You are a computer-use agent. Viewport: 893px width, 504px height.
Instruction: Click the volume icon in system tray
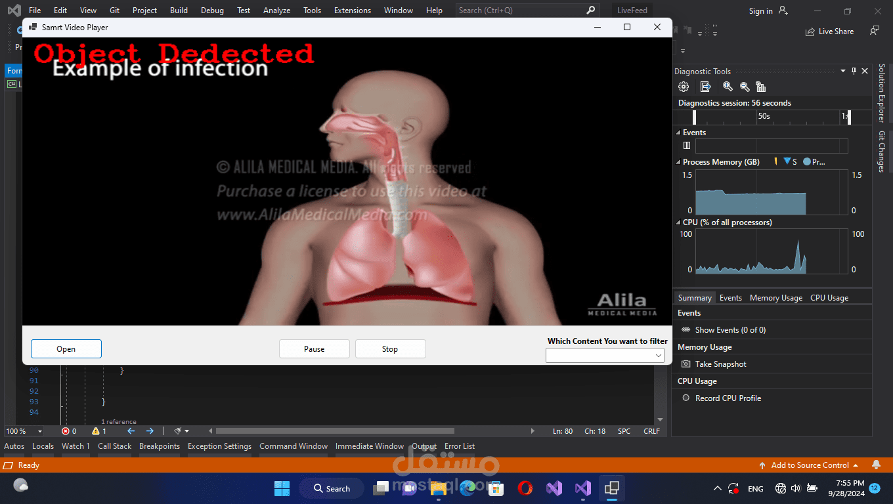click(796, 488)
